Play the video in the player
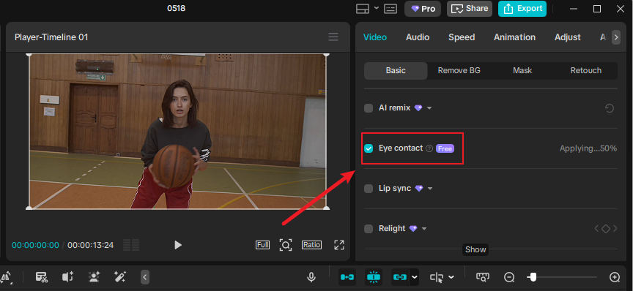The height and width of the screenshot is (291, 633). click(178, 245)
